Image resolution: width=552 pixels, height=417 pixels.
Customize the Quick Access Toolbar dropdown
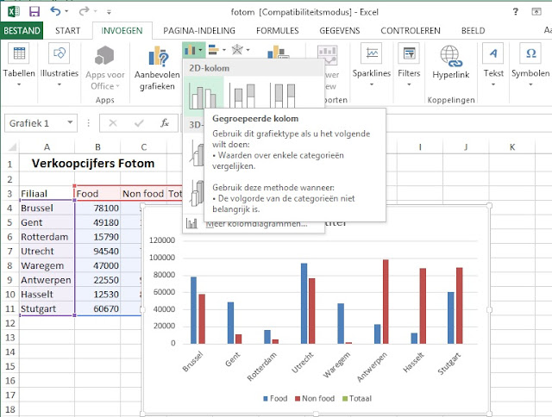point(109,12)
